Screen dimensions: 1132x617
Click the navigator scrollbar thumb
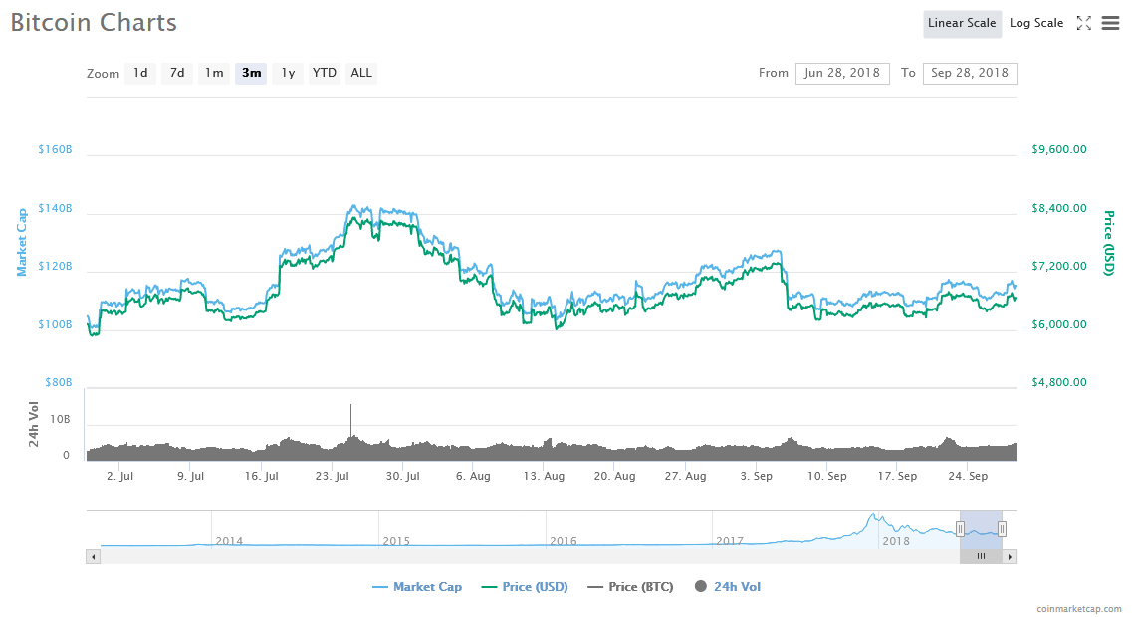[x=981, y=557]
